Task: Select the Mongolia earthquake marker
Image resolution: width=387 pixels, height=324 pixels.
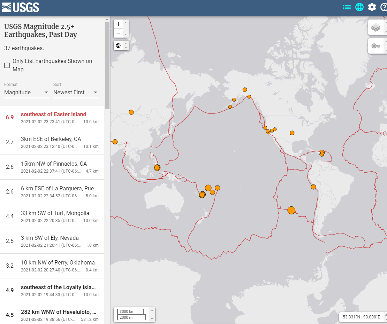Action: [131, 112]
